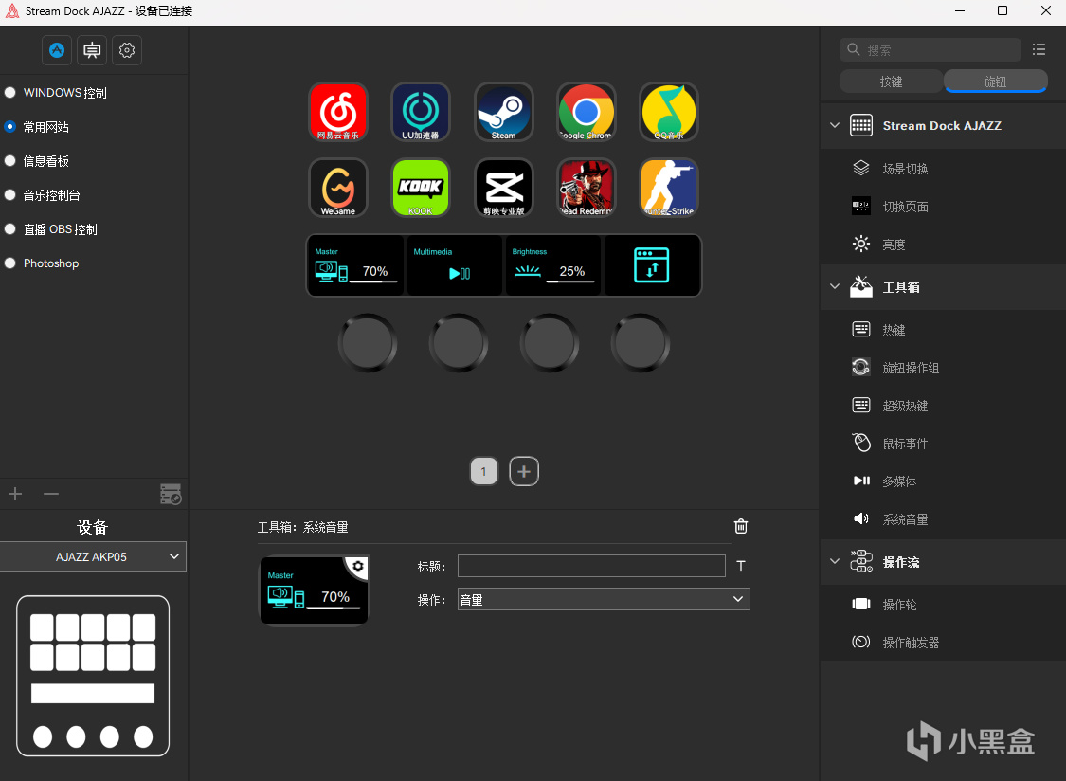Click the 旋钮操作组 action icon
The width and height of the screenshot is (1066, 781).
pos(861,368)
